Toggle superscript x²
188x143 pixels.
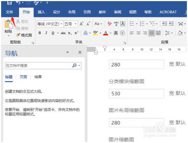tap(76, 33)
